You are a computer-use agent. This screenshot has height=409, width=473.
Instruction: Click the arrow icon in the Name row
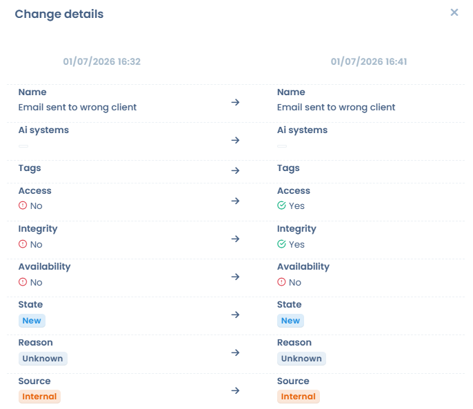(235, 102)
